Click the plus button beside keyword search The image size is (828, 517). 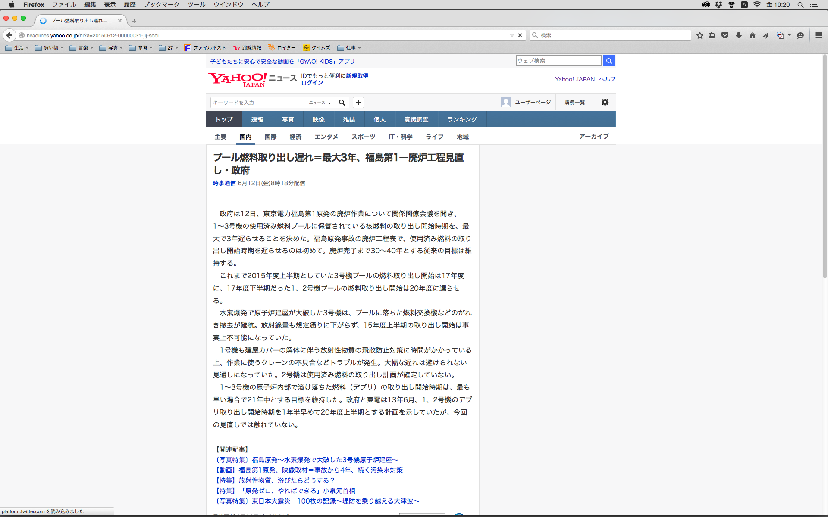tap(358, 103)
